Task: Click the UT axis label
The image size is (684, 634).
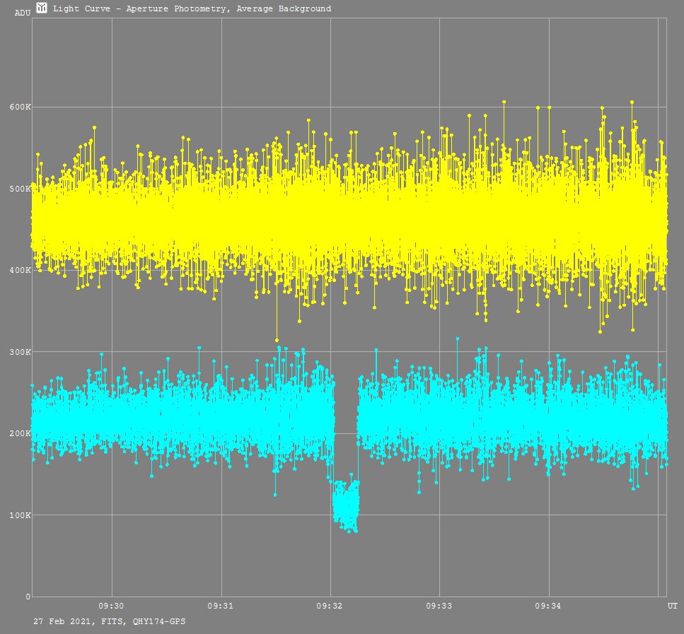Action: (x=672, y=606)
